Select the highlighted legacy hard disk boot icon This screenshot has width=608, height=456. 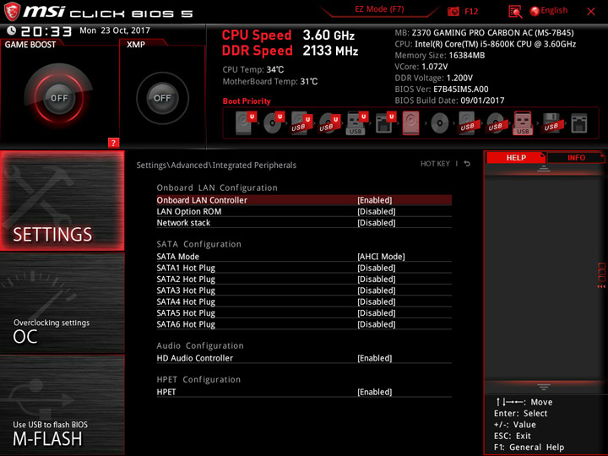pyautogui.click(x=410, y=123)
